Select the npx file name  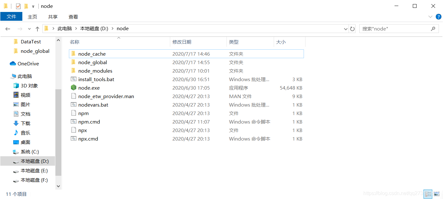(82, 130)
